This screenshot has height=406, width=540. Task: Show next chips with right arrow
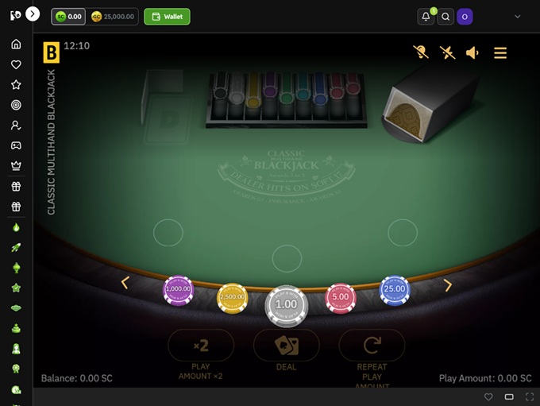tap(447, 285)
